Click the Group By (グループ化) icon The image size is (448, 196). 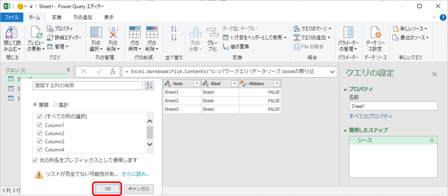click(x=212, y=33)
